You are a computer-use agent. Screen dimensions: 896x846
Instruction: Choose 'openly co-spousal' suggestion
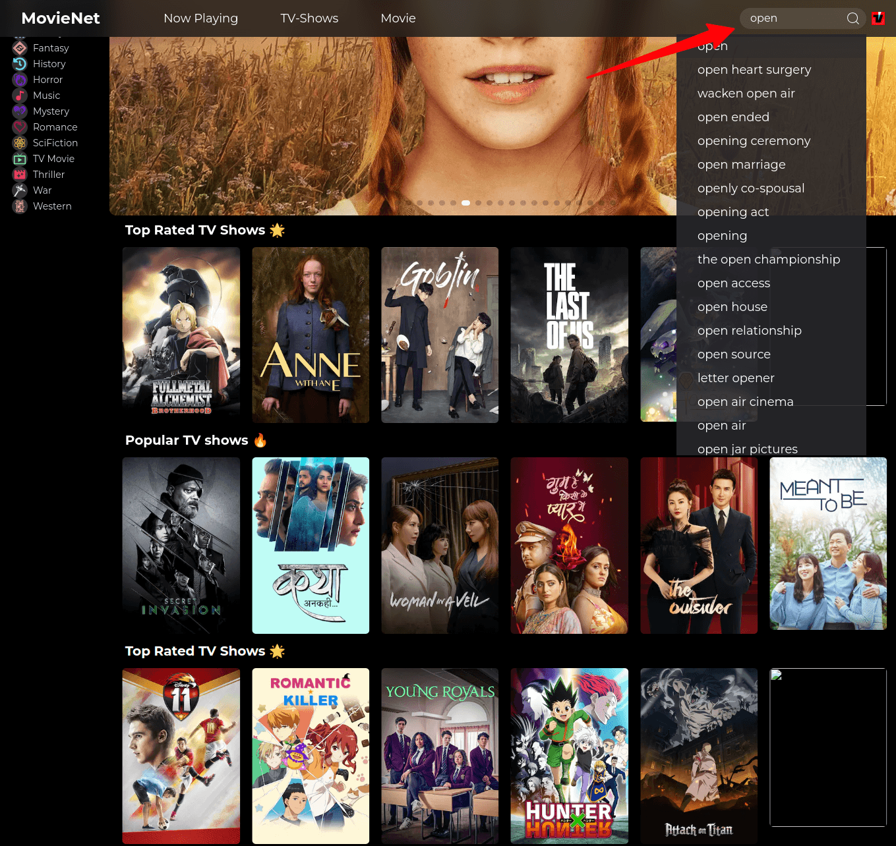(x=771, y=188)
